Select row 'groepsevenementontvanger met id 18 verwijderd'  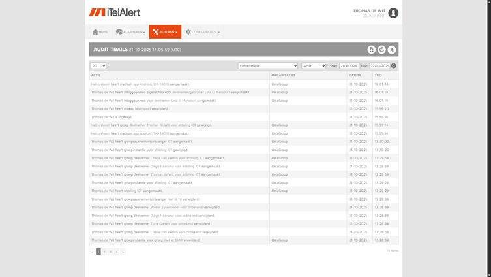pos(244,199)
